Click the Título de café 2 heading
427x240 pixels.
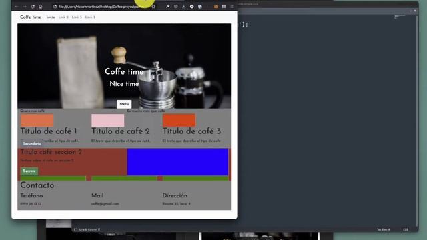click(121, 131)
